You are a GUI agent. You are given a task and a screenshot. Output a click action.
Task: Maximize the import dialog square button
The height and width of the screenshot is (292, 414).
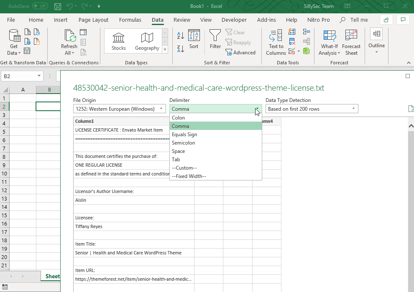pos(408,76)
